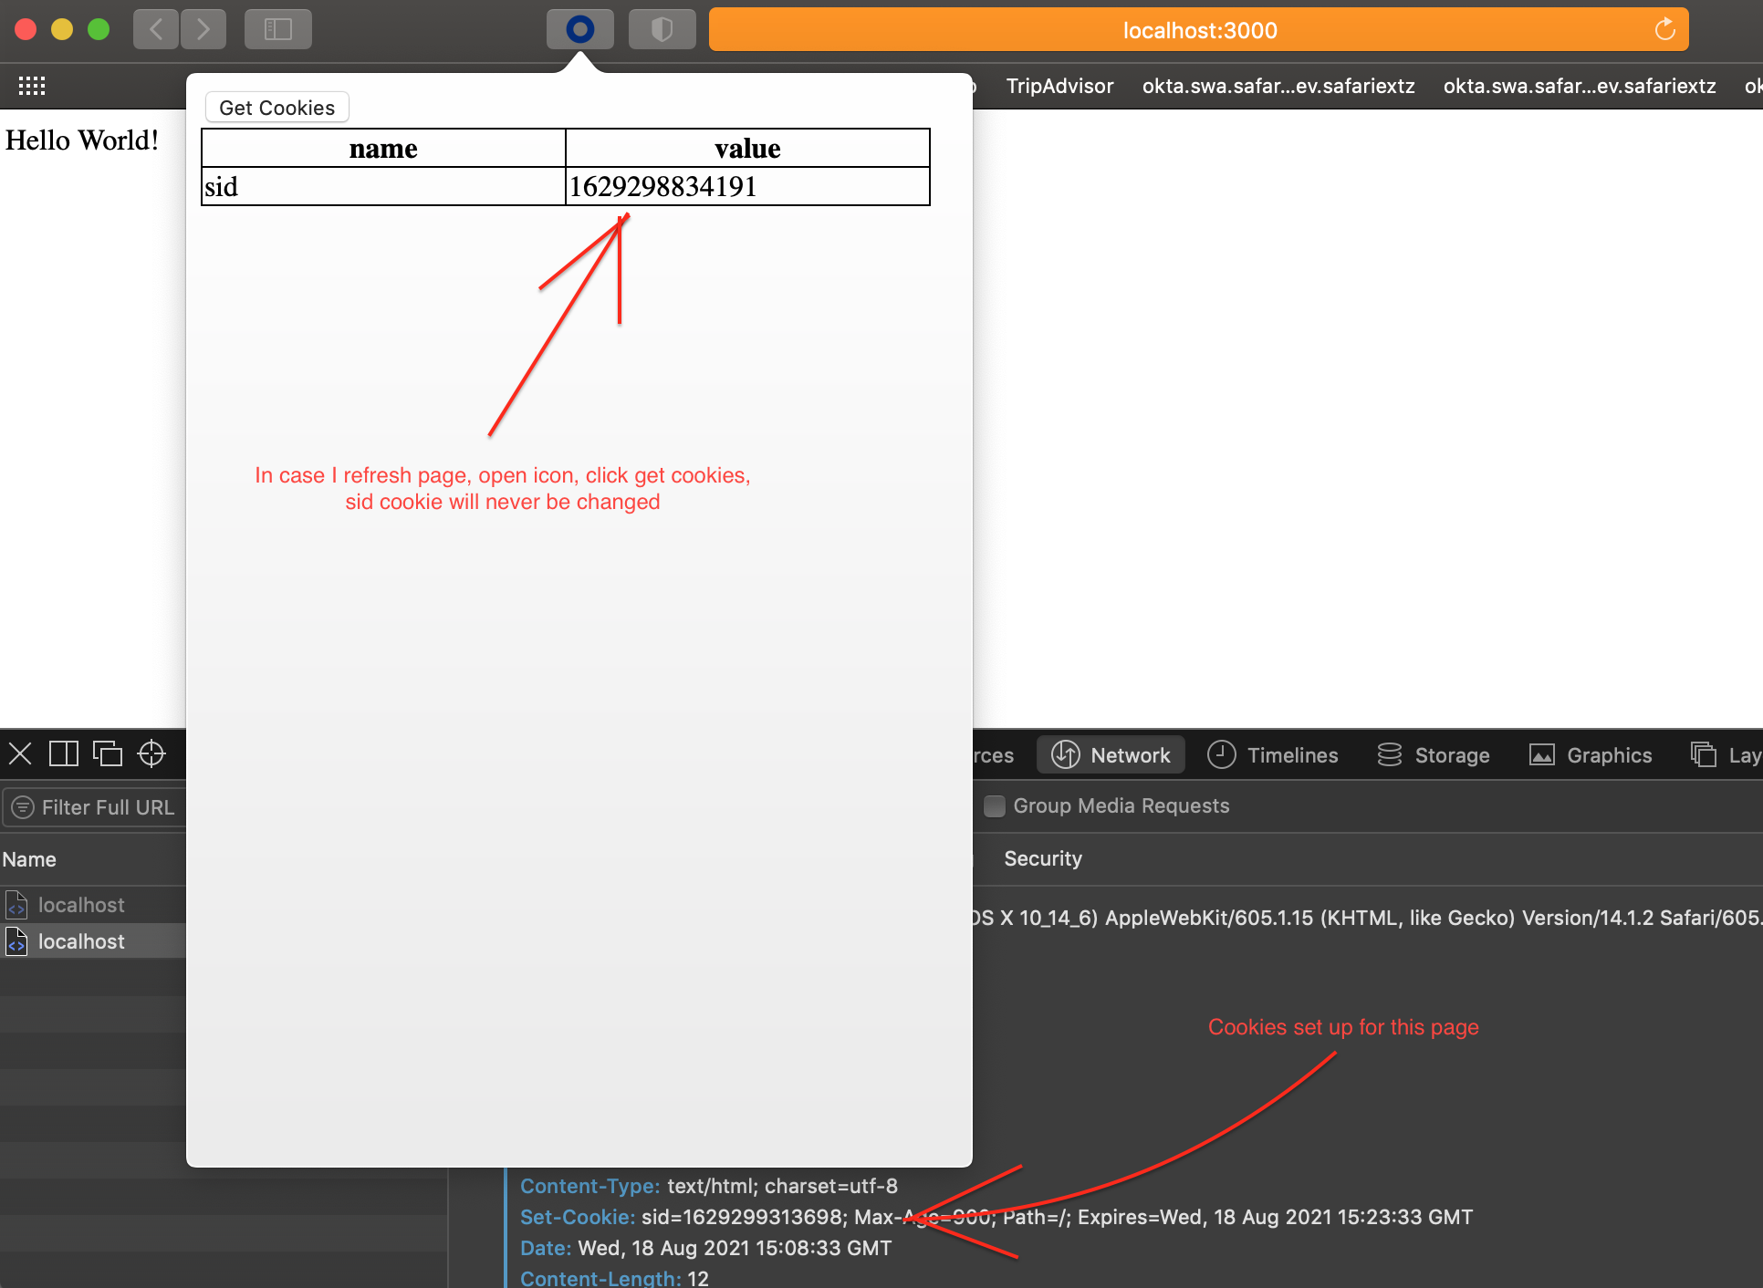
Task: Select the highlighted localhost request
Action: coord(81,941)
